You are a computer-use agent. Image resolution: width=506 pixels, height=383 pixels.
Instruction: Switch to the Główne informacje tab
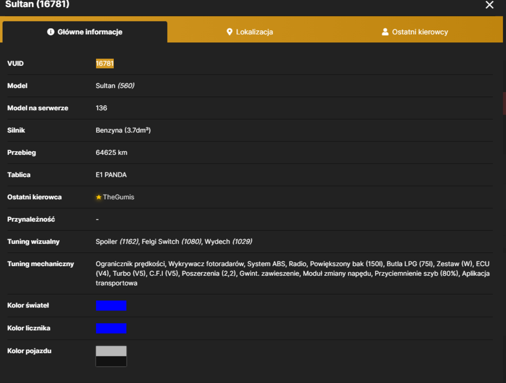85,32
